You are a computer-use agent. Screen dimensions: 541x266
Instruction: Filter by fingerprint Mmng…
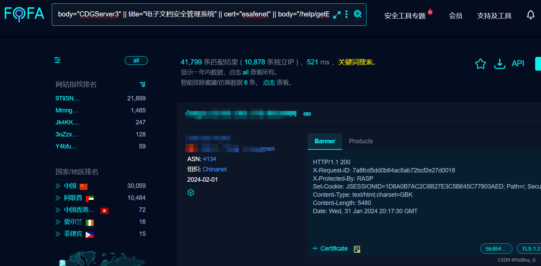(x=67, y=110)
